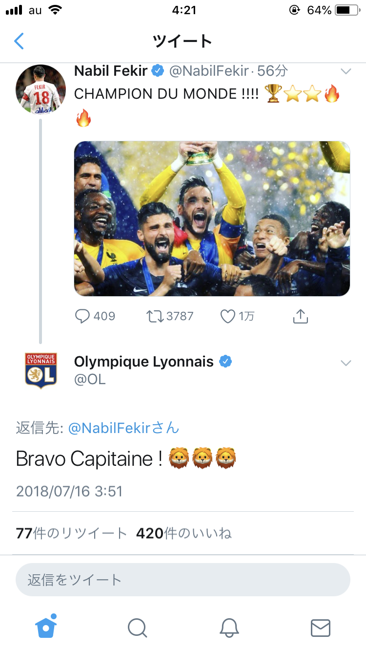Tap the Nabil Fekir account name

click(111, 71)
